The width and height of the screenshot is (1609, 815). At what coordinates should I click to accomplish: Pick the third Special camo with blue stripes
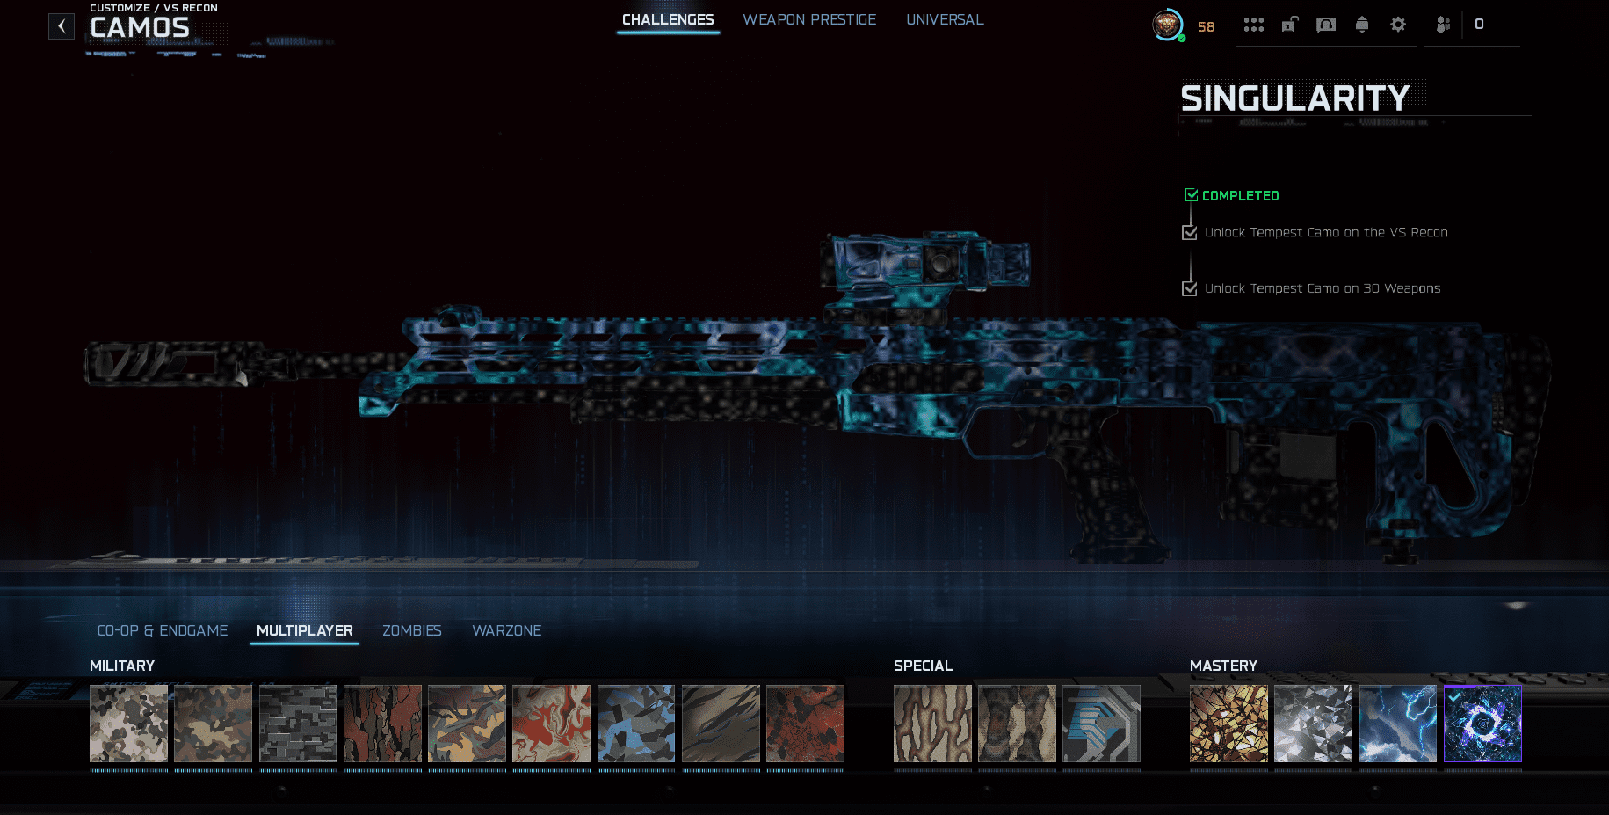click(x=1101, y=724)
